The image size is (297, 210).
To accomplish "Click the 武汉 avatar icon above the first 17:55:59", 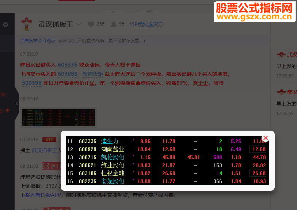I will [281, 55].
